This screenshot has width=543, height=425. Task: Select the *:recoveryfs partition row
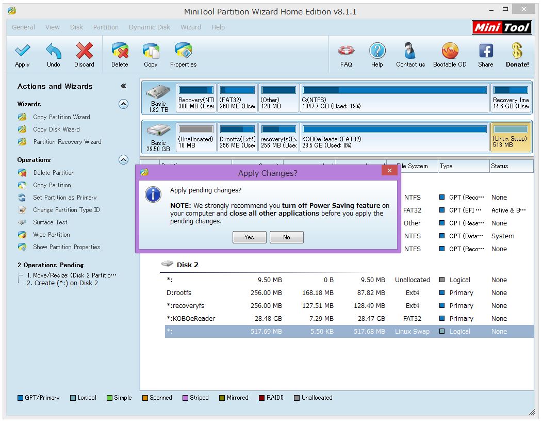[x=349, y=305]
